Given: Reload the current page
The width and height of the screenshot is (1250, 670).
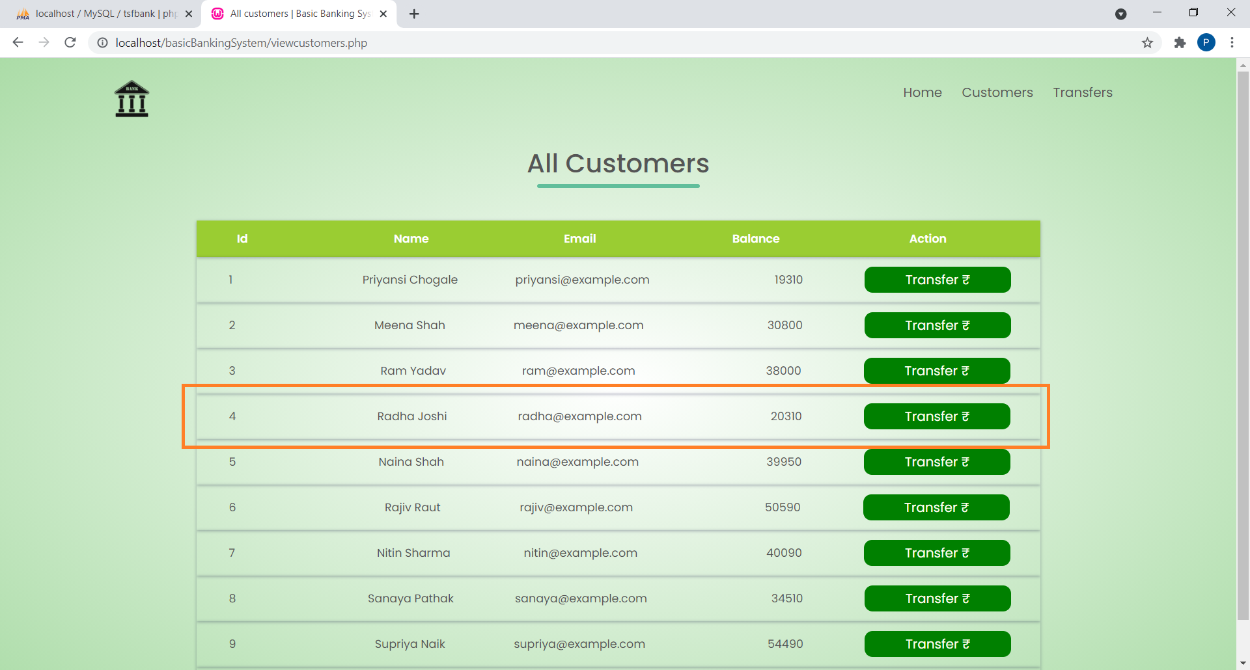Looking at the screenshot, I should 70,42.
